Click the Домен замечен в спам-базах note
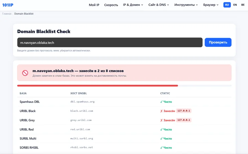The height and width of the screenshot is (154, 248). pyautogui.click(x=80, y=76)
